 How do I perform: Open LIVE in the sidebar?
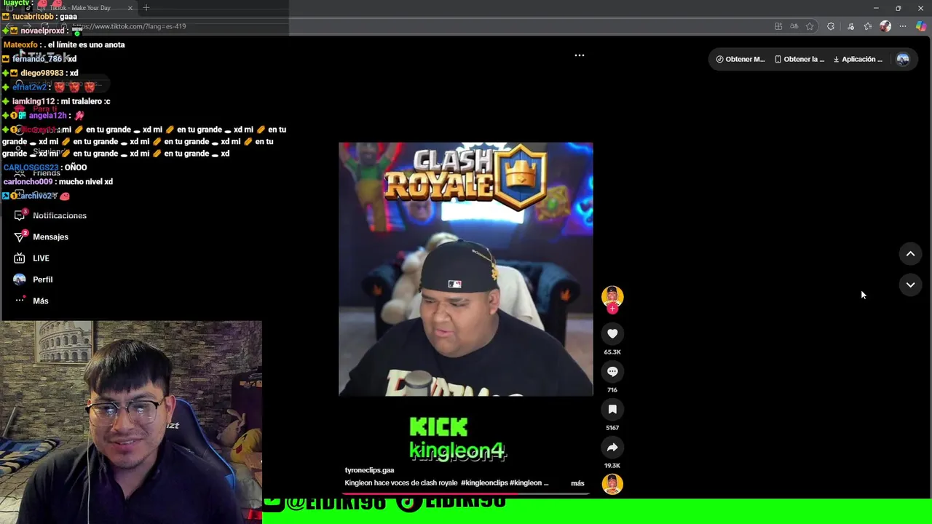coord(41,258)
